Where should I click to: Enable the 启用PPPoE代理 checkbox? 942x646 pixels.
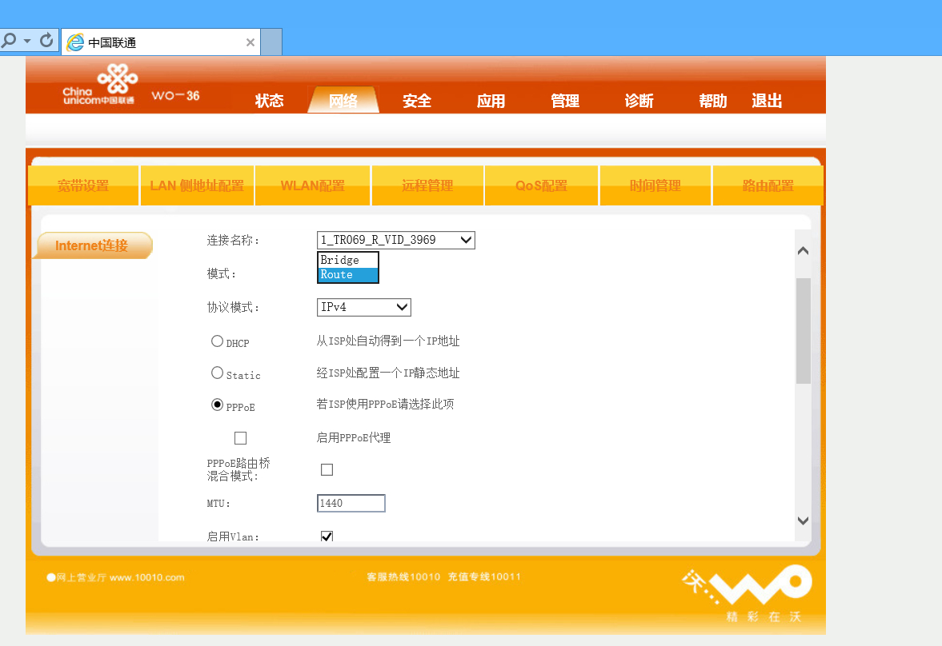(240, 438)
